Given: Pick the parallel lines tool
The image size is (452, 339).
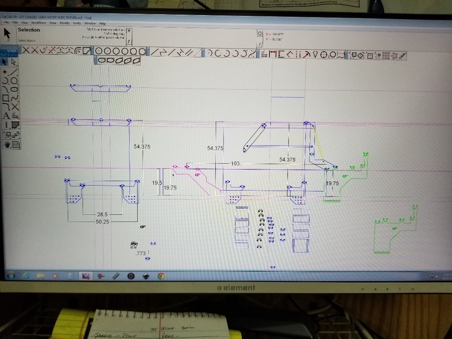Looking at the screenshot, I should click(189, 53).
